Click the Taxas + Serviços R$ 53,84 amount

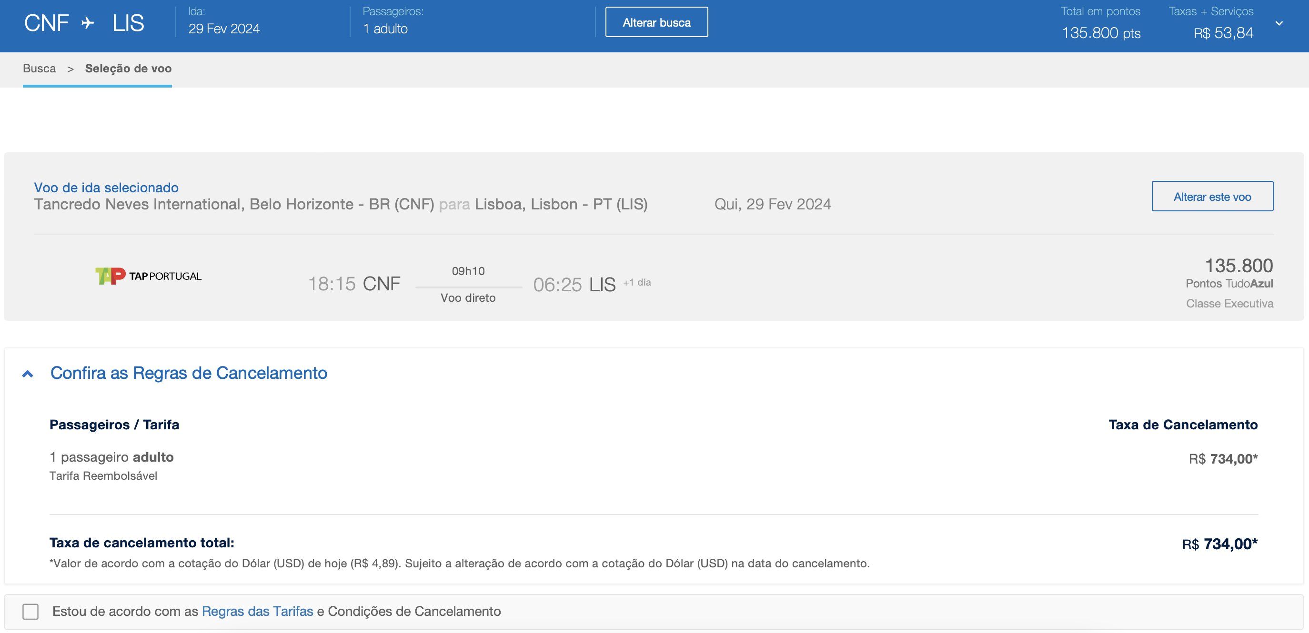click(1223, 33)
